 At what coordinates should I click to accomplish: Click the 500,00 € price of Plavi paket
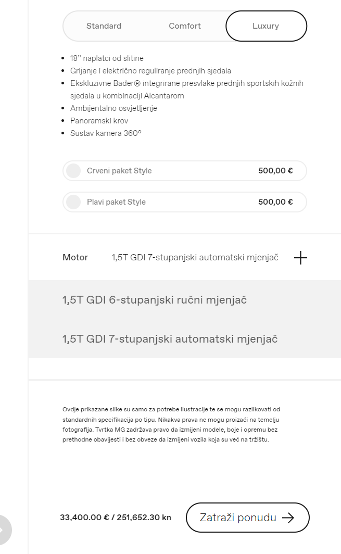pos(275,202)
